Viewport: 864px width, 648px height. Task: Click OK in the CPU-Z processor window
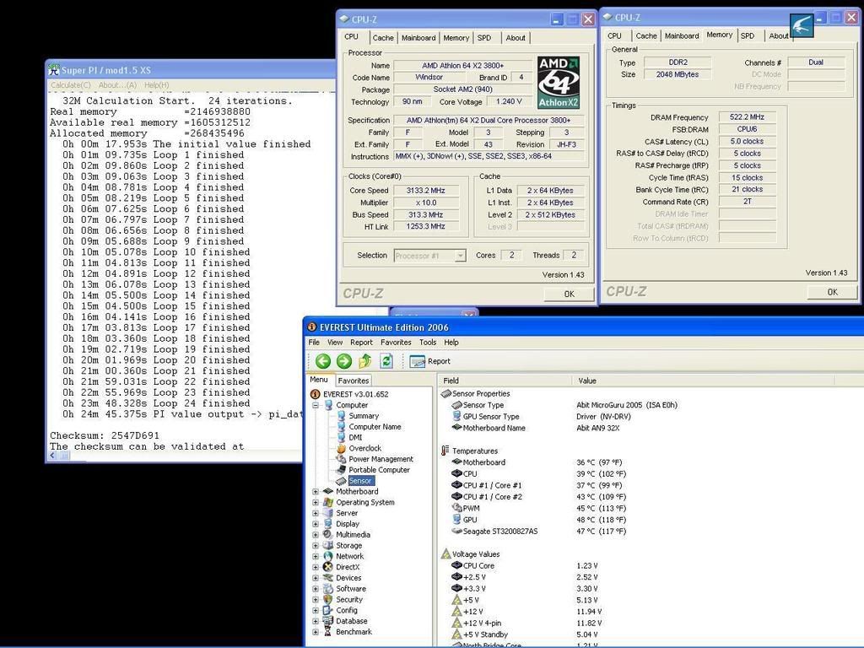570,294
